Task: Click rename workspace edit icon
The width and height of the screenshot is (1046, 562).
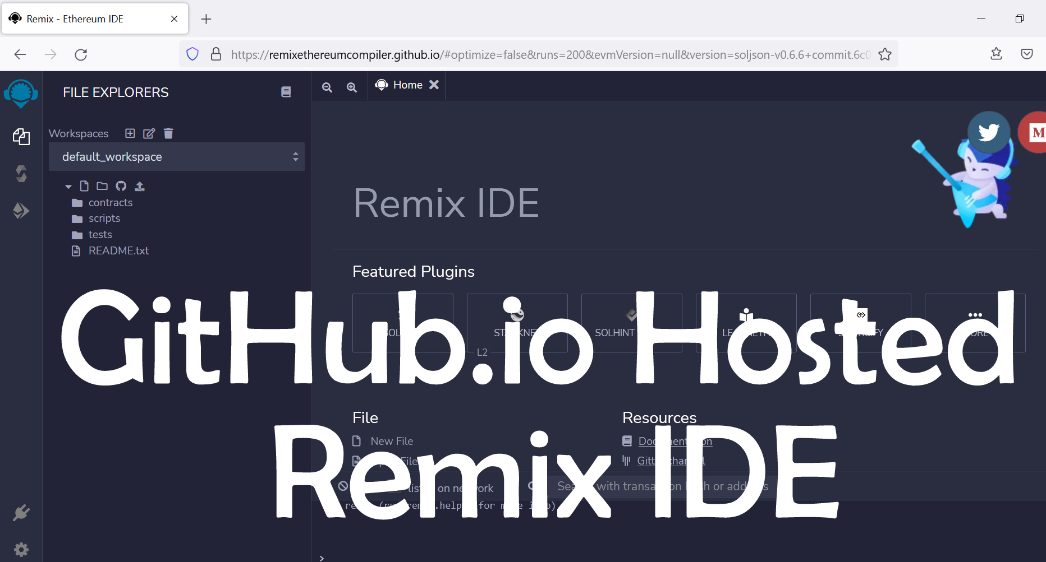Action: (x=149, y=133)
